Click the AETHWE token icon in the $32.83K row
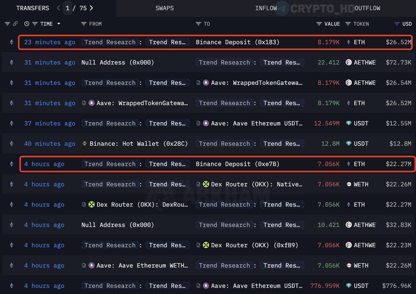 point(349,225)
